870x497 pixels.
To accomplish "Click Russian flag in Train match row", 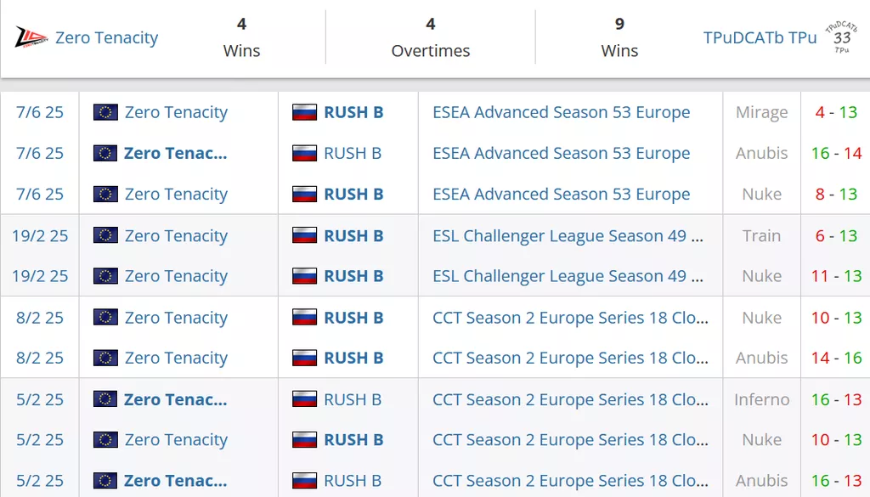I will [304, 235].
